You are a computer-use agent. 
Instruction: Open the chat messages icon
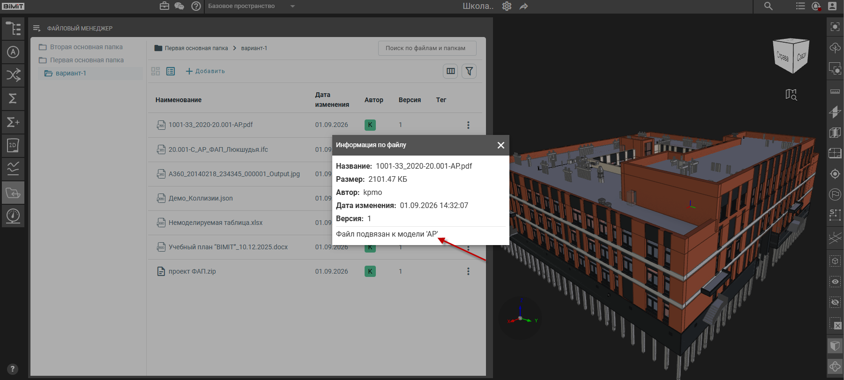179,6
